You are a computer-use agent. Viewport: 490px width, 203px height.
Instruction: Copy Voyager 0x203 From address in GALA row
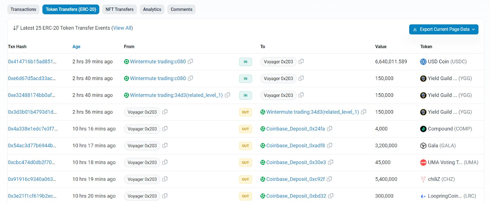(x=165, y=146)
